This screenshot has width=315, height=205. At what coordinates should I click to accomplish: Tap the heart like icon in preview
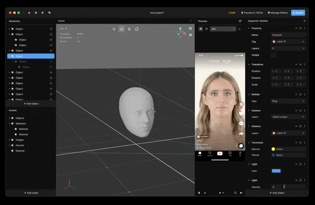[241, 114]
